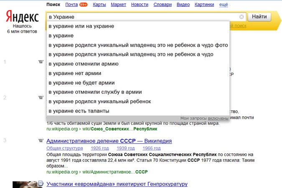Screen dimensions: 282x188
Task: Click the Wikipedia favicon beside Административное деление СССР
Action: (41, 141)
